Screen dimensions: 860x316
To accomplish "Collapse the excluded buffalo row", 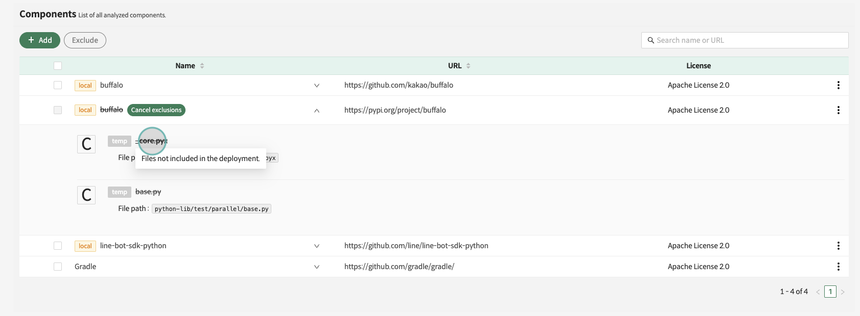I will point(317,111).
